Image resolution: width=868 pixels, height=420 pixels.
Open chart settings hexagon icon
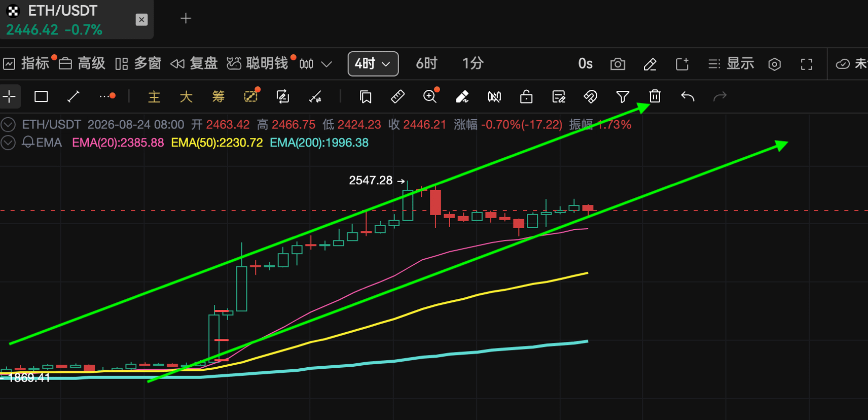[x=774, y=64]
